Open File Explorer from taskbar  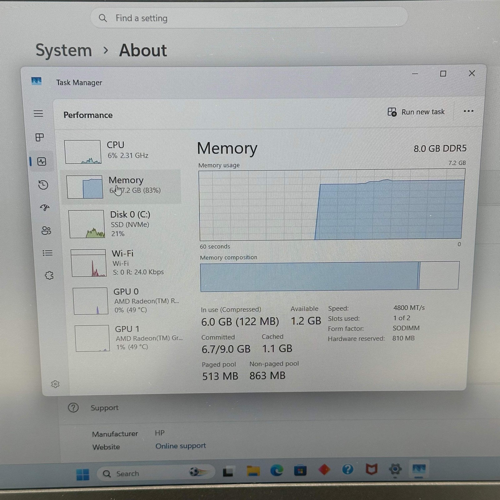[253, 471]
